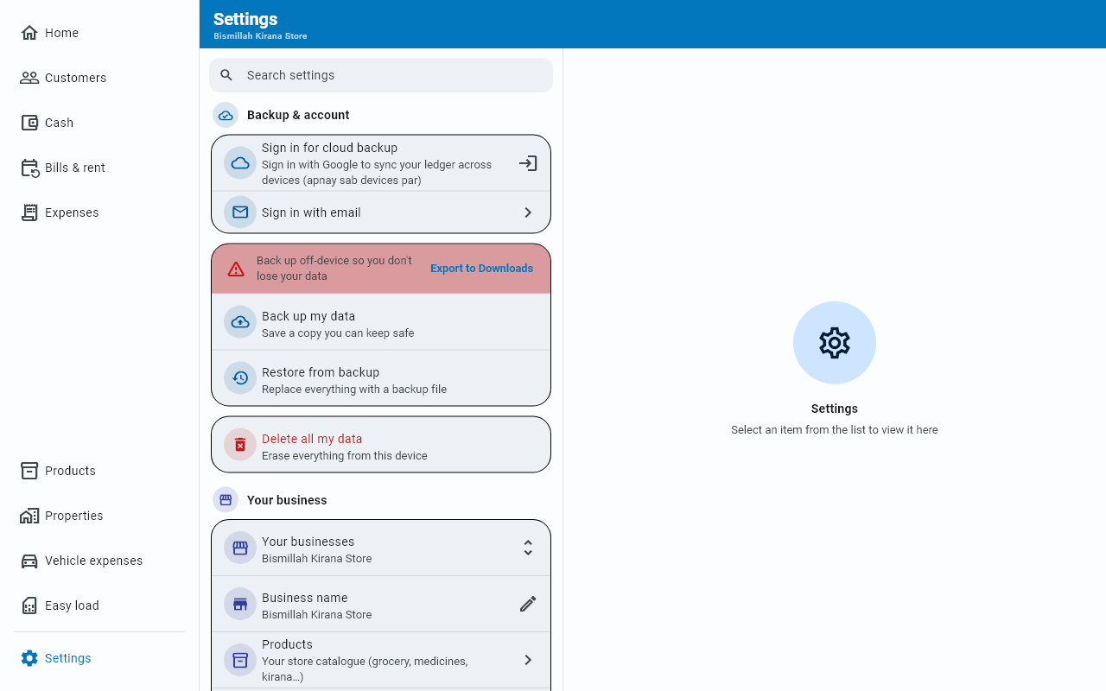
Task: Select Delete all my data
Action: [381, 445]
